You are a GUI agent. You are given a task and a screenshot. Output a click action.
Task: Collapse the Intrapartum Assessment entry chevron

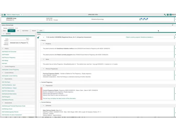44,37
